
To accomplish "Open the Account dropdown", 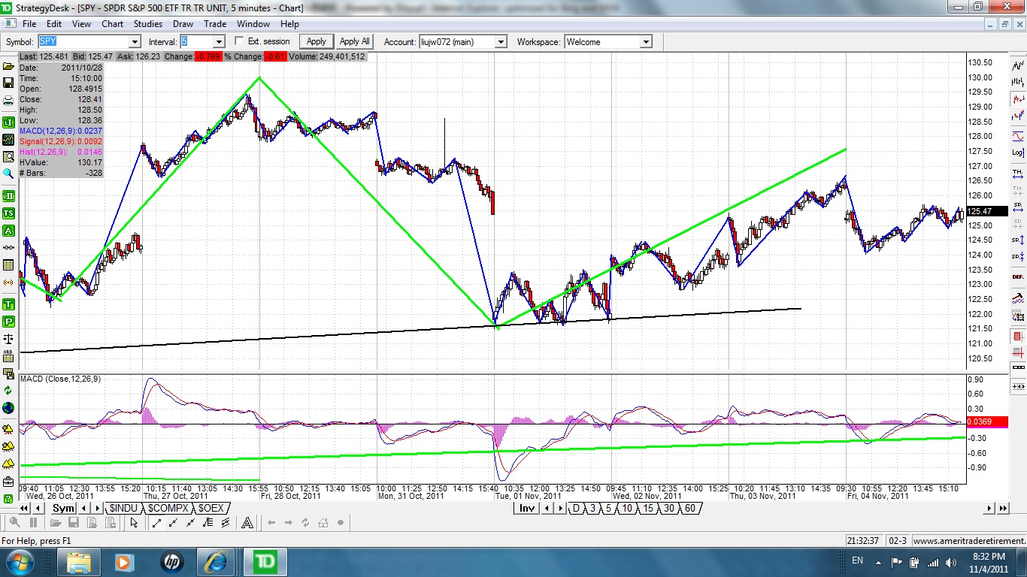I will [x=501, y=42].
